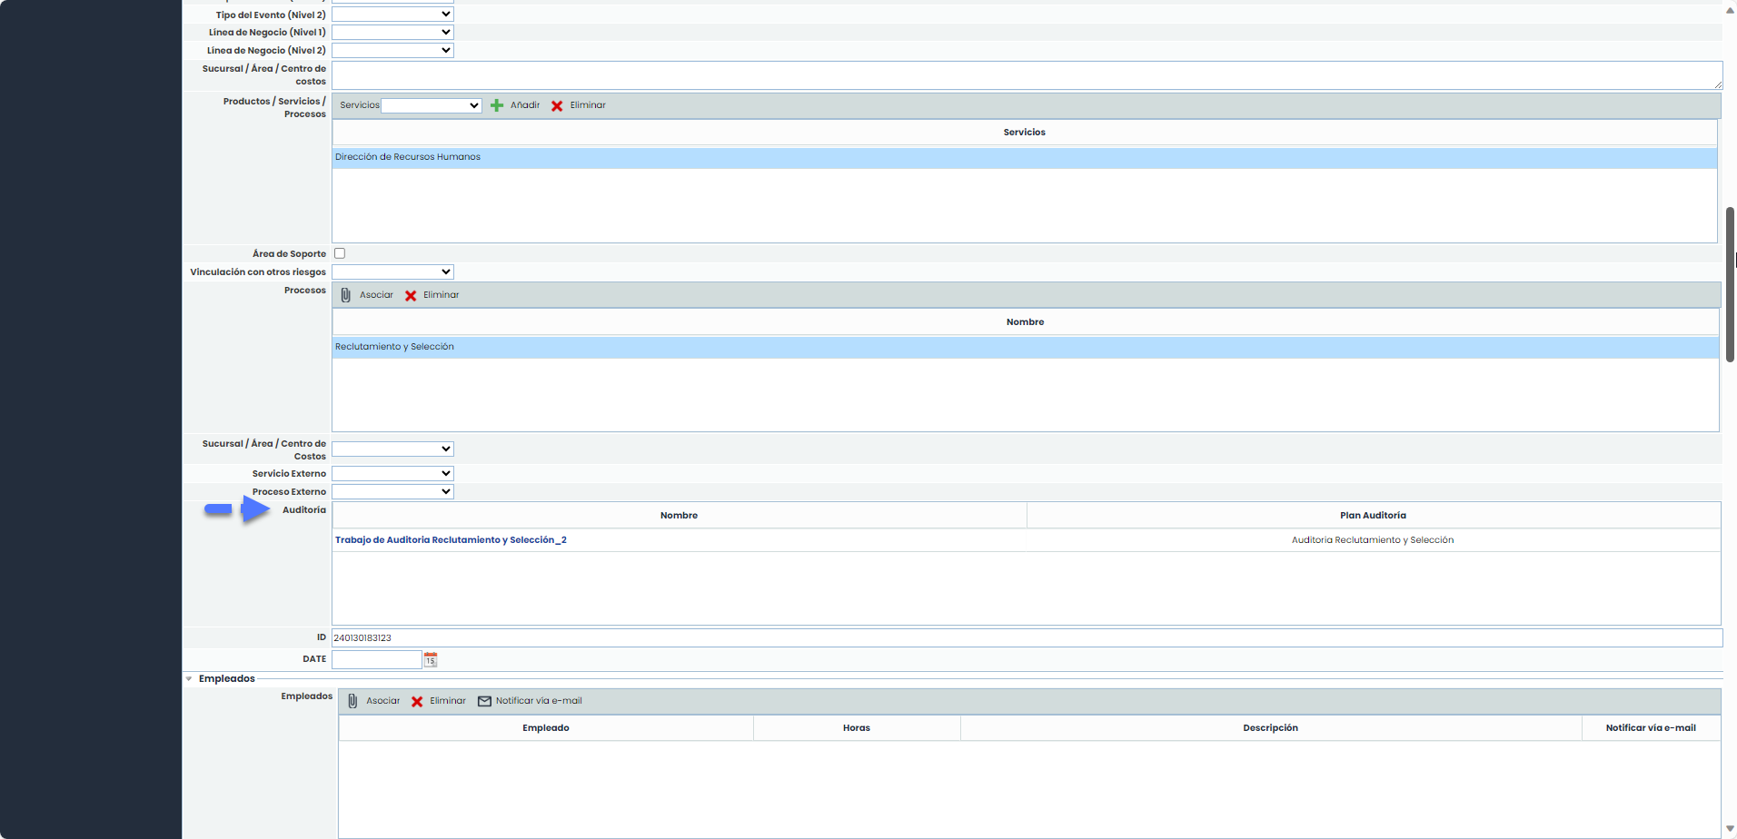Image resolution: width=1737 pixels, height=839 pixels.
Task: Click the red X Eliminar icon in Procesos
Action: (x=411, y=296)
